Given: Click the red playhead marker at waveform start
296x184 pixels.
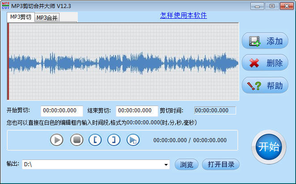Looking at the screenshot, I should coord(8,61).
